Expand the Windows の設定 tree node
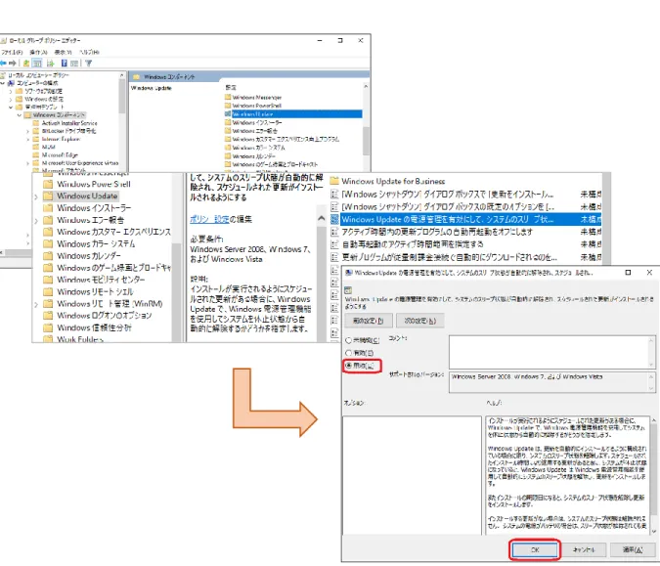This screenshot has width=660, height=566. coord(11,100)
